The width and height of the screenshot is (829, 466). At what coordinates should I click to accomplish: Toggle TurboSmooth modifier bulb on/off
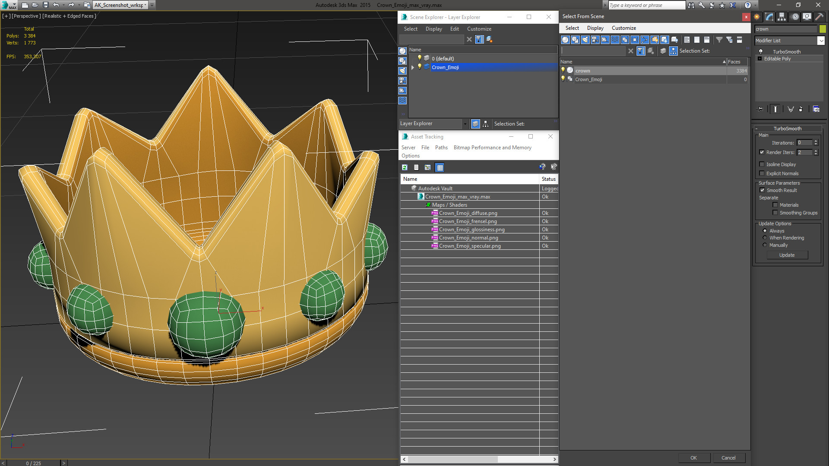point(761,52)
